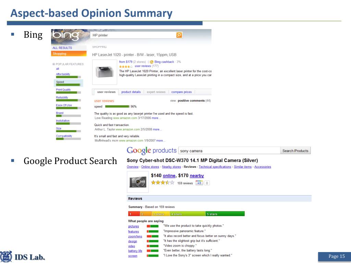
Task: Click the video aspect link
Action: click(x=132, y=246)
